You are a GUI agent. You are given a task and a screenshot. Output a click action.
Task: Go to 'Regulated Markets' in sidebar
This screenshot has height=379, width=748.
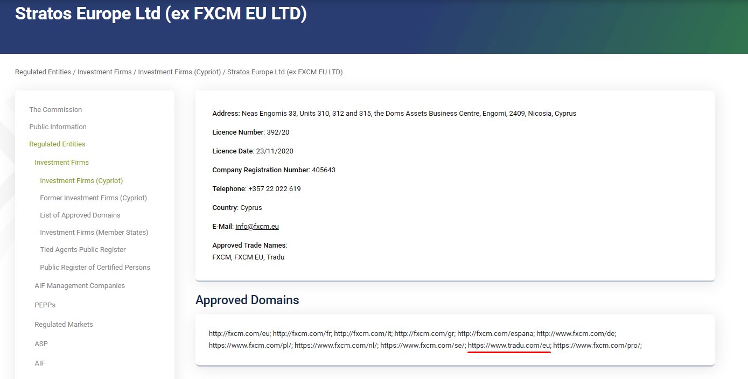pos(64,325)
